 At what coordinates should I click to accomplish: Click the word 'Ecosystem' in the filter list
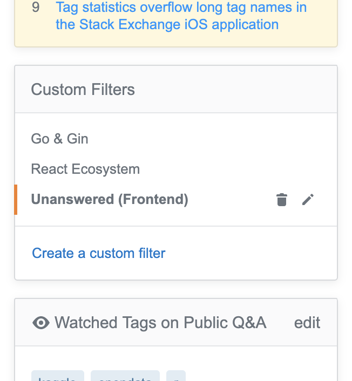[106, 169]
